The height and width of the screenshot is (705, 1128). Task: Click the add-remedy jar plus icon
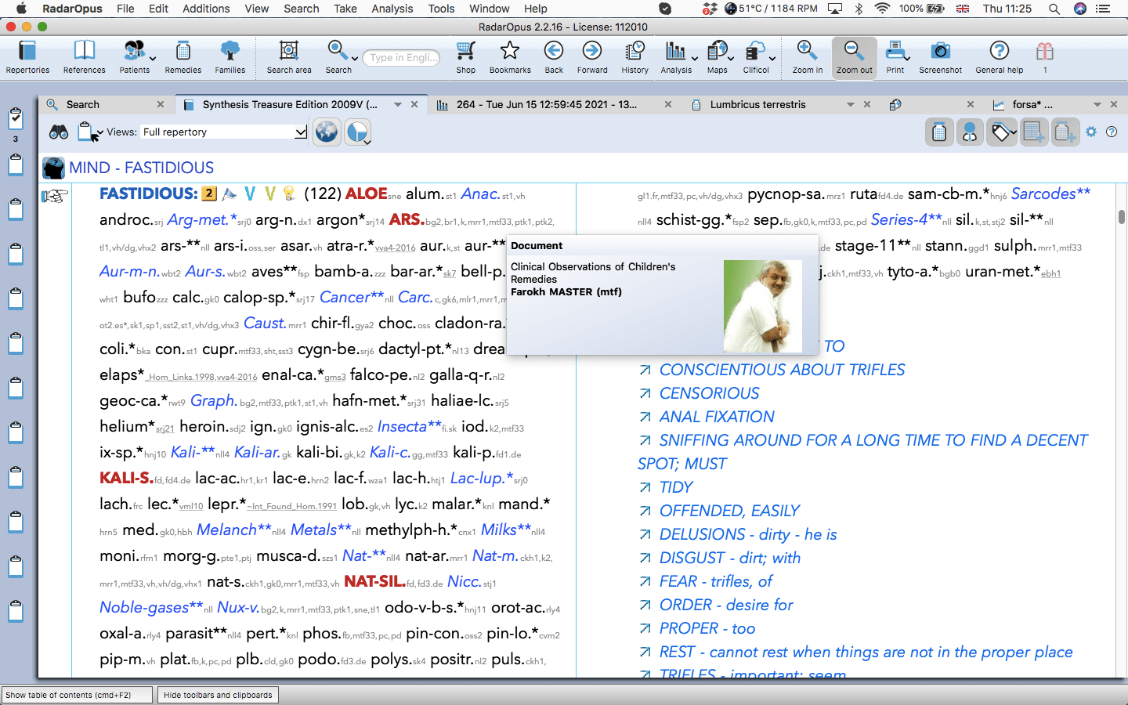pyautogui.click(x=1065, y=132)
